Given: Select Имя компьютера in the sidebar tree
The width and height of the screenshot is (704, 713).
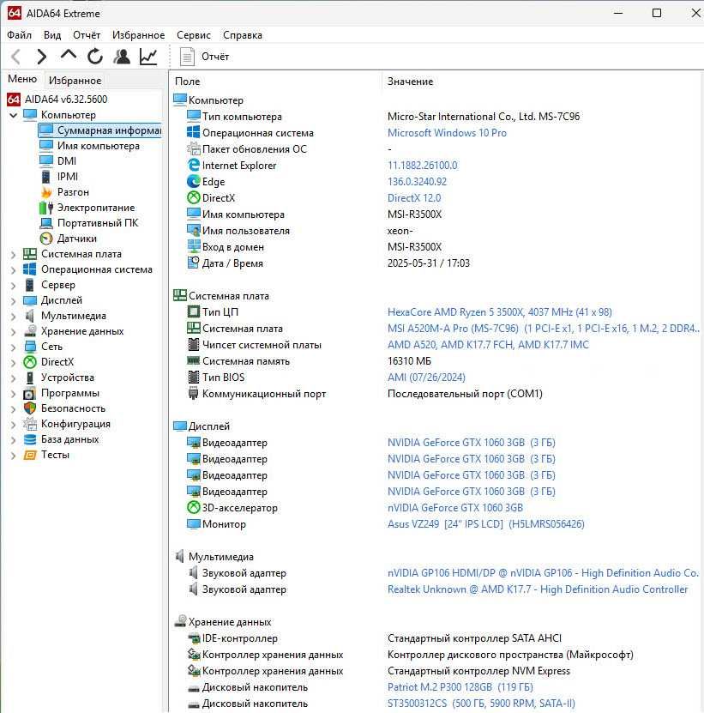Looking at the screenshot, I should tap(98, 146).
